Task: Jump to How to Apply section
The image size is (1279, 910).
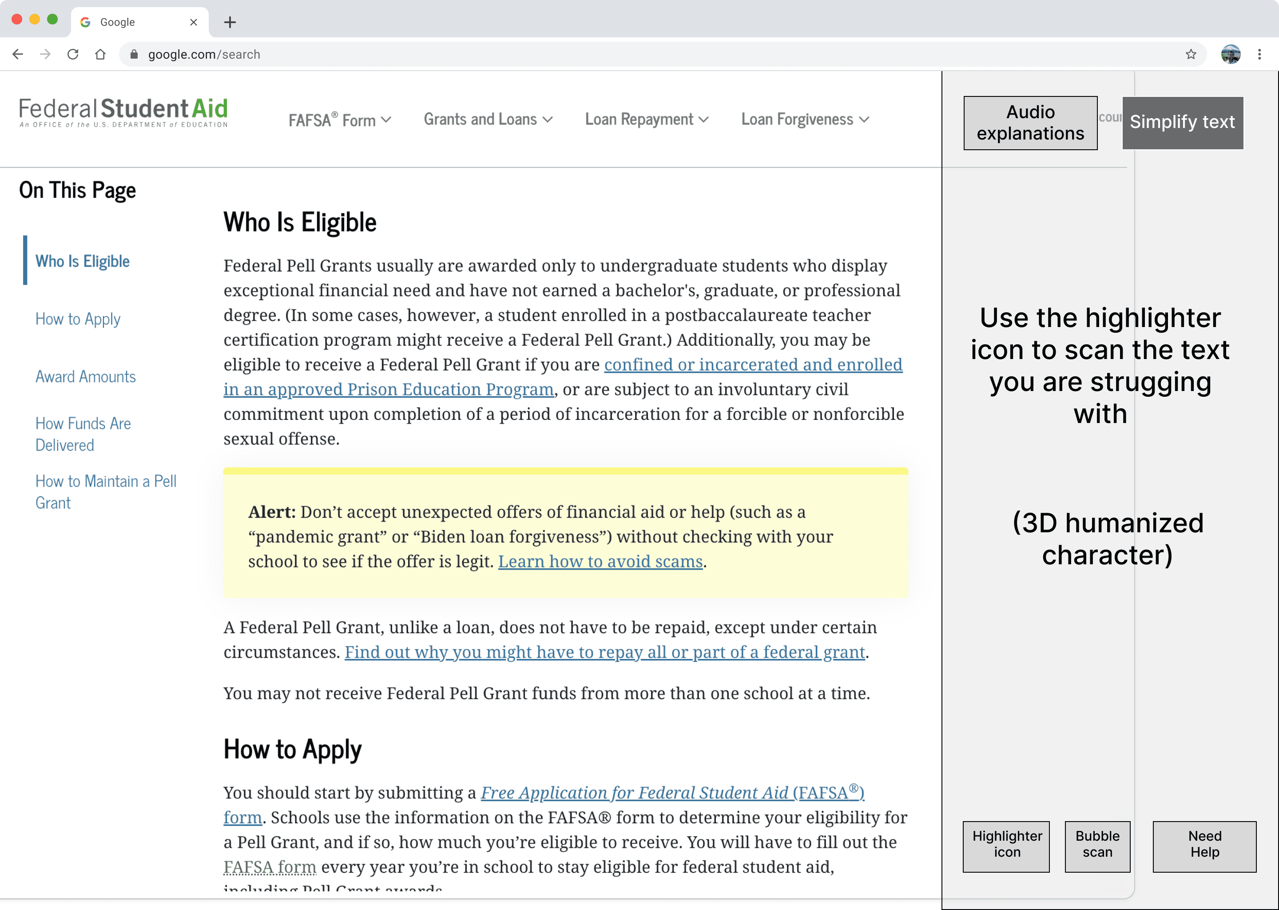Action: 78,319
